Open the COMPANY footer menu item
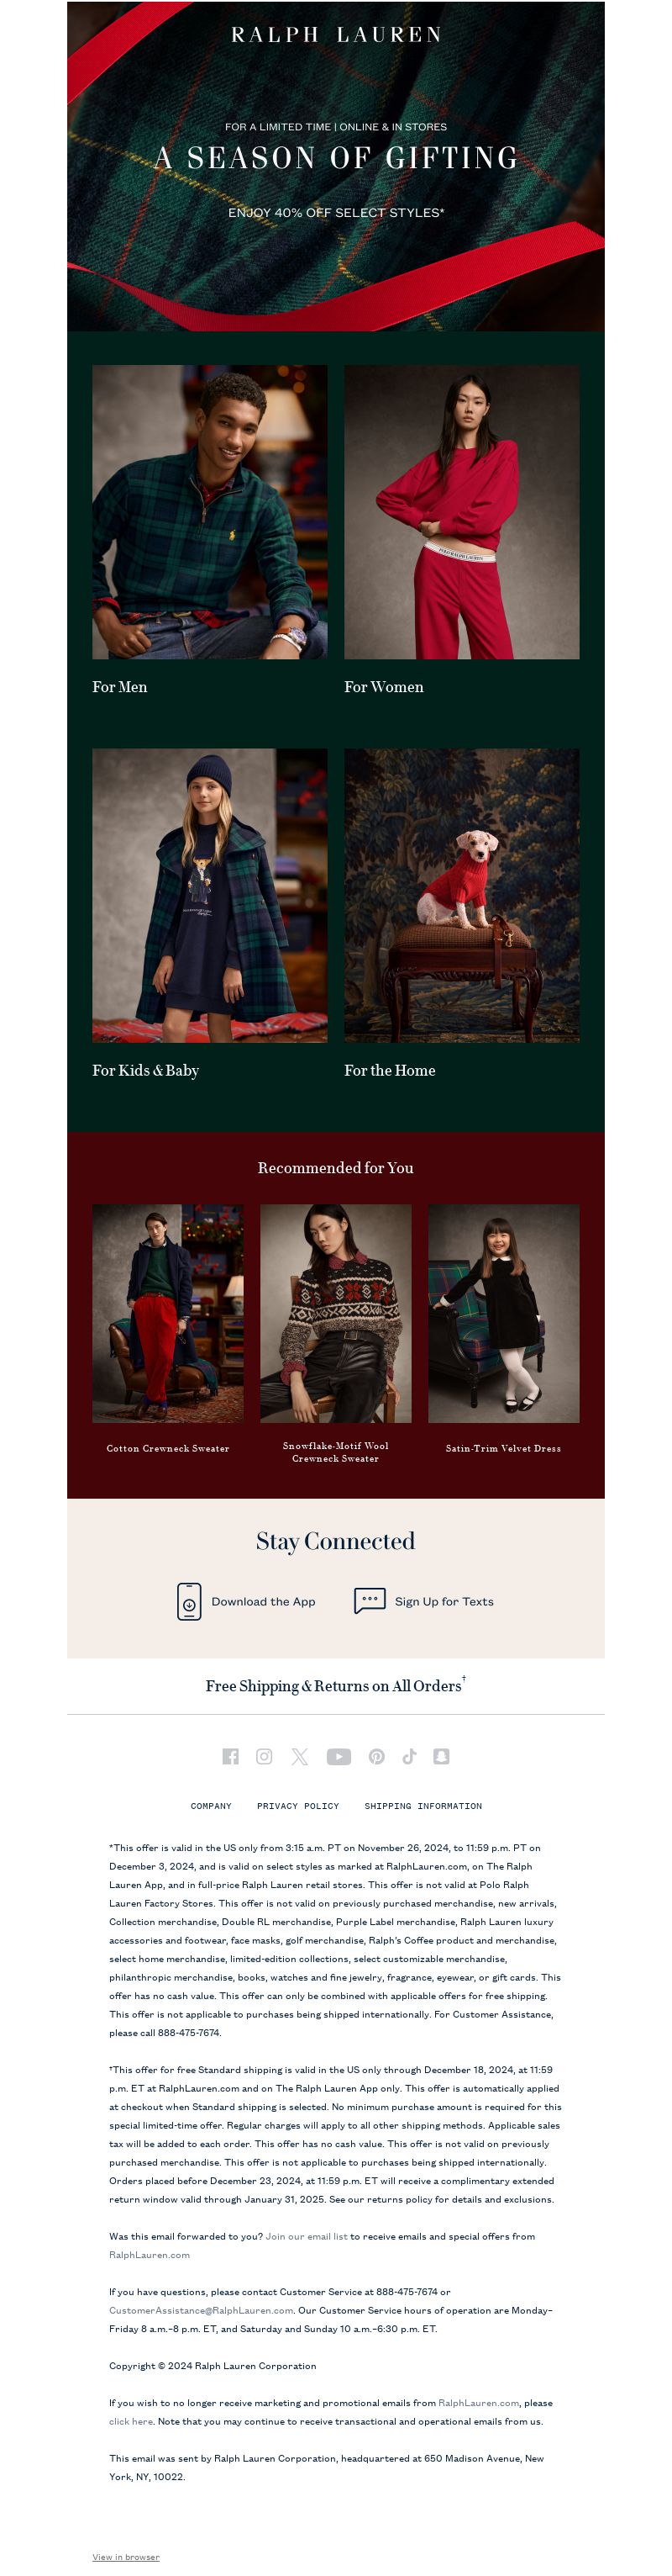Viewport: 672px width, 2576px height. 211,1806
